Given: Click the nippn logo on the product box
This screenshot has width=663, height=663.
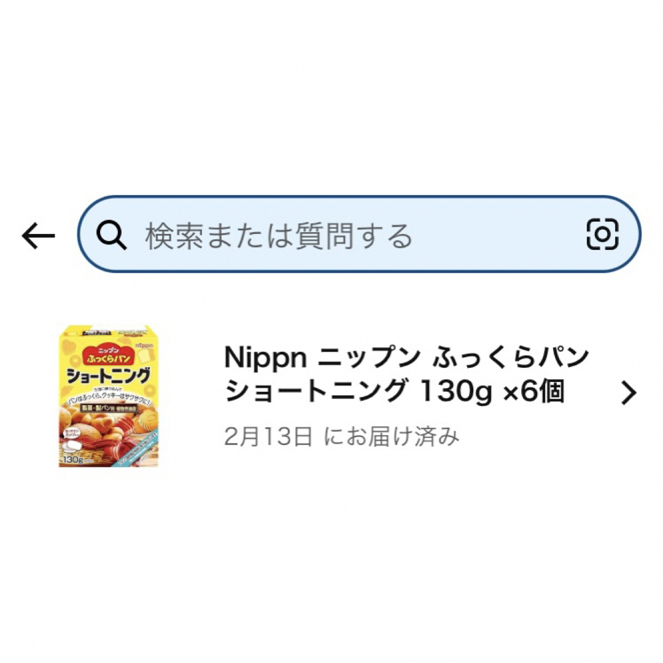Looking at the screenshot, I should (144, 346).
